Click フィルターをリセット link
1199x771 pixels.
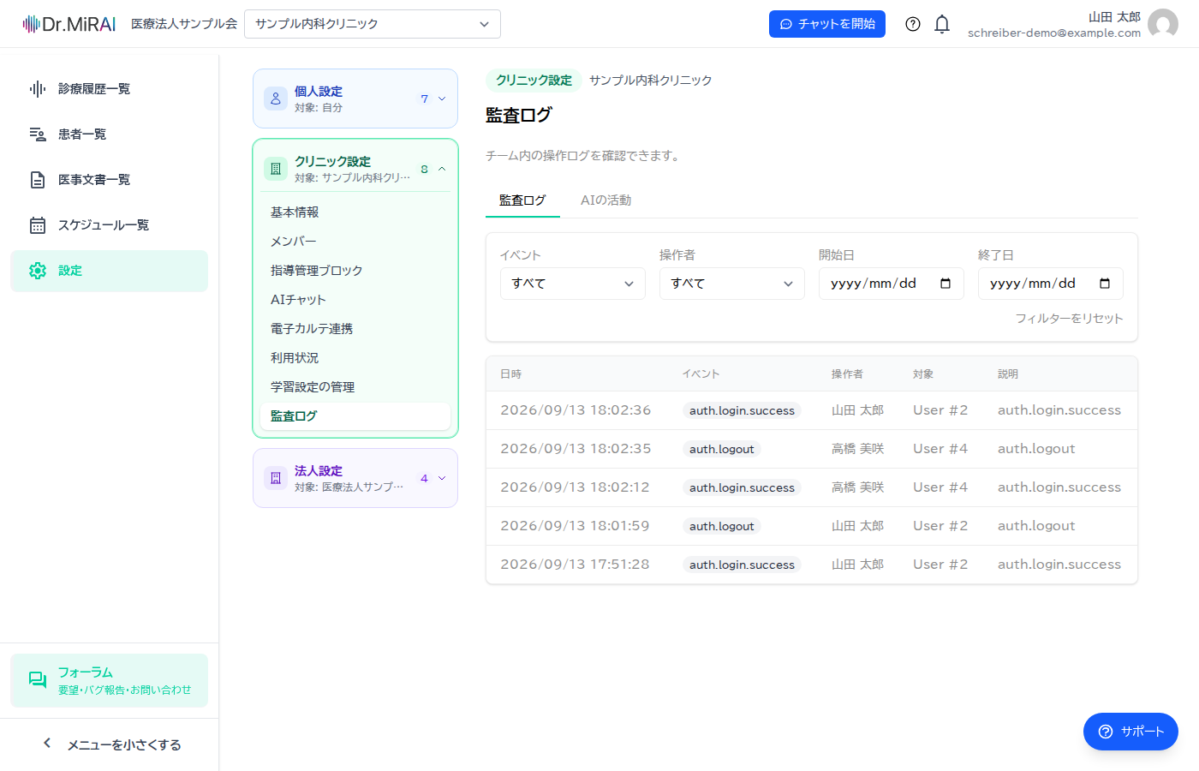click(x=1069, y=319)
